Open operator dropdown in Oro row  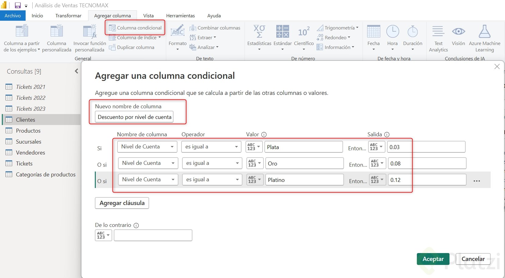(212, 163)
